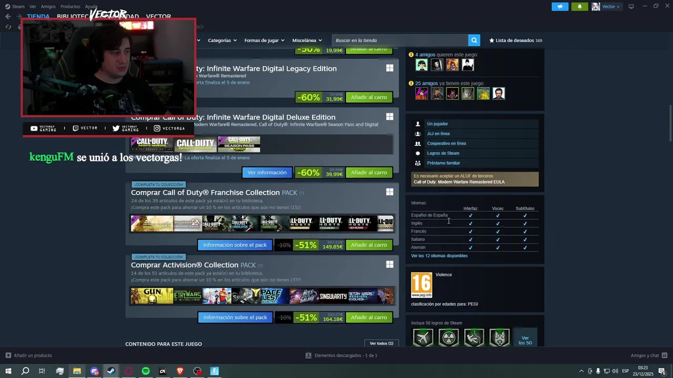Add Digital Deluxe Edition to cart
The width and height of the screenshot is (673, 378).
click(x=369, y=172)
